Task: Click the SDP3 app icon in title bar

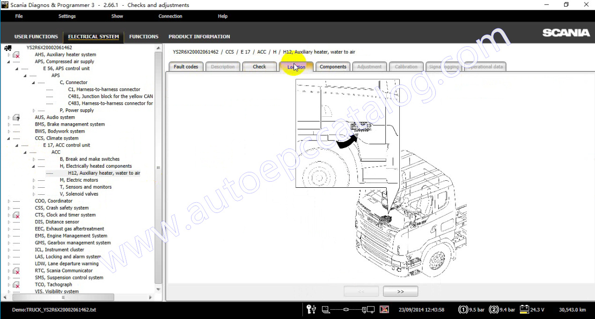Action: click(5, 5)
